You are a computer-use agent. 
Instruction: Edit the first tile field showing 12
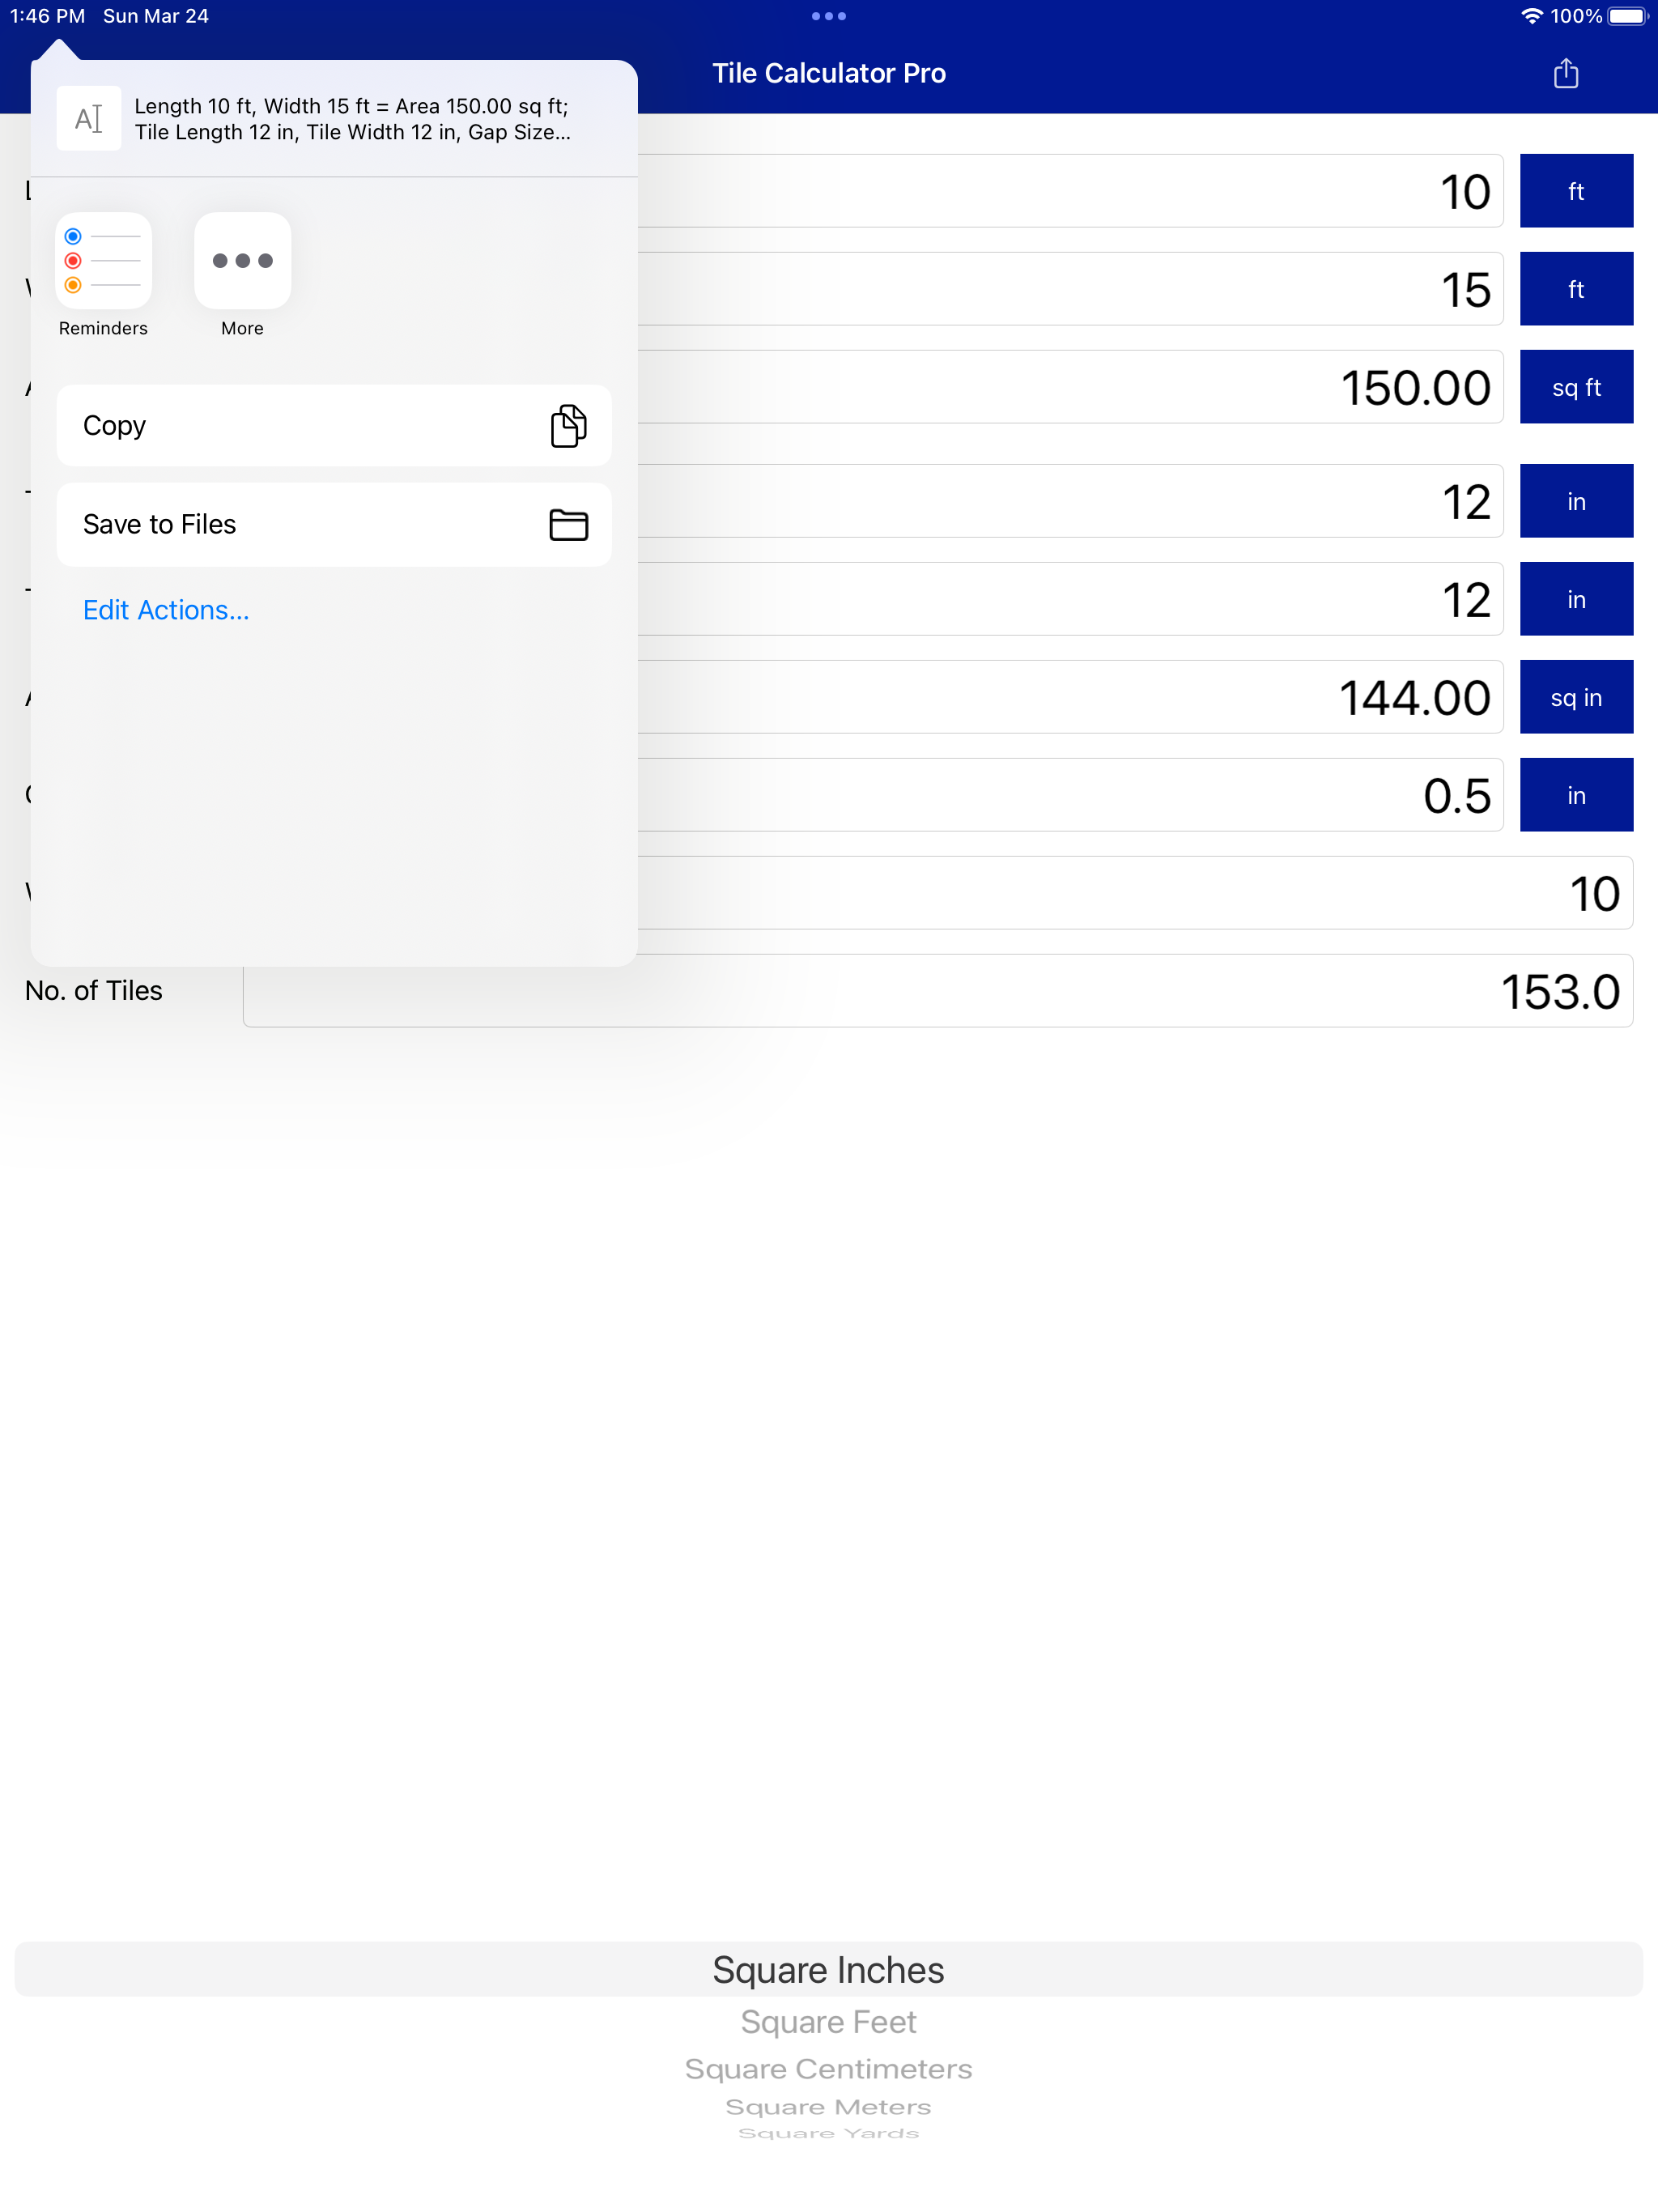(x=1070, y=501)
